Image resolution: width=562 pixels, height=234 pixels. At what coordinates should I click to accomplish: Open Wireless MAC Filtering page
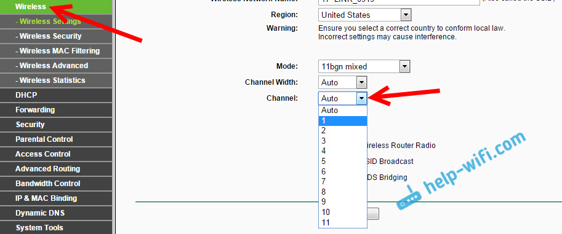(x=56, y=51)
